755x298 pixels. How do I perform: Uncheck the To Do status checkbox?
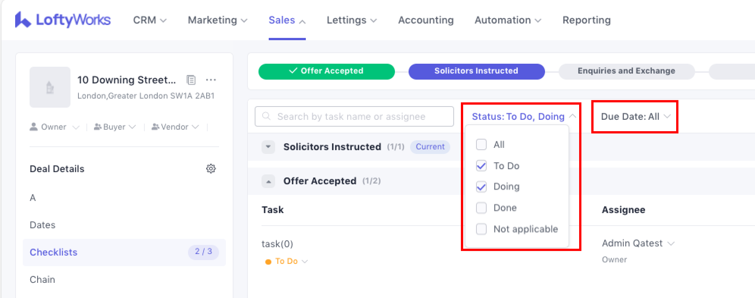click(481, 166)
